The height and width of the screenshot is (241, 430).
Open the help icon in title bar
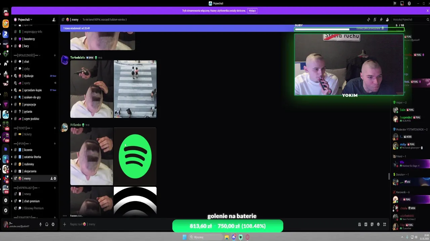click(x=409, y=3)
